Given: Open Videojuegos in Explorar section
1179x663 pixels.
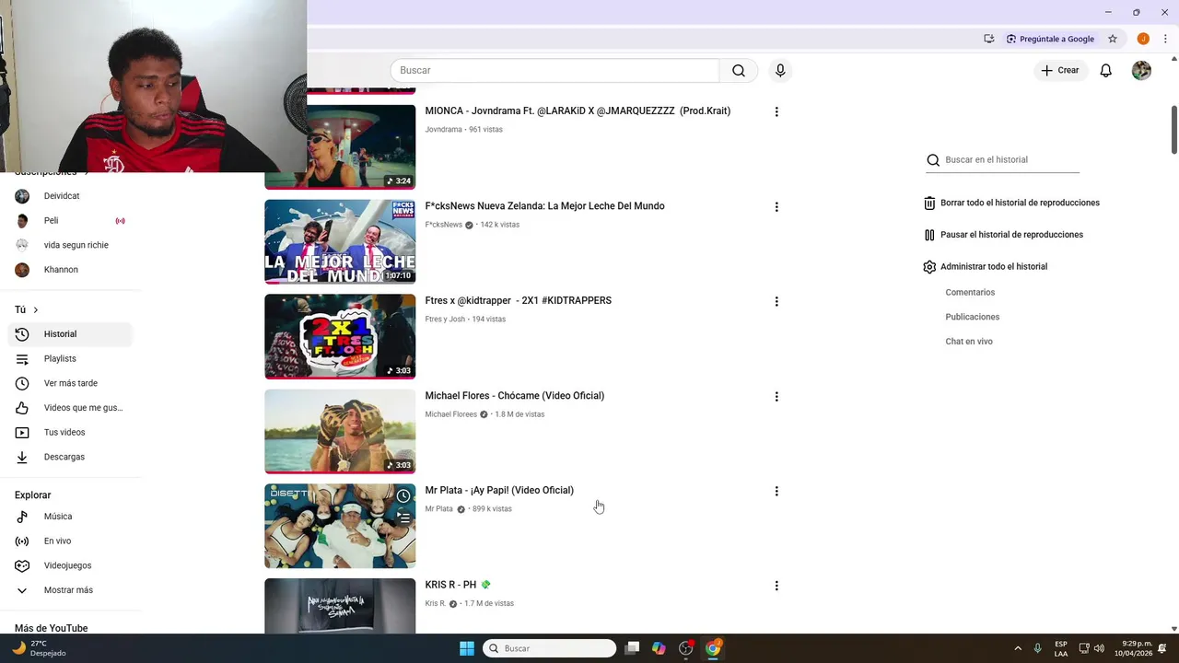Looking at the screenshot, I should [x=70, y=565].
